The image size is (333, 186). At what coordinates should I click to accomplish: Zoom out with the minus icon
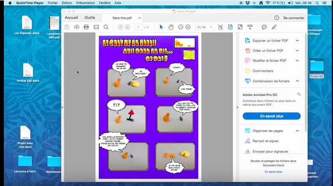click(x=181, y=27)
